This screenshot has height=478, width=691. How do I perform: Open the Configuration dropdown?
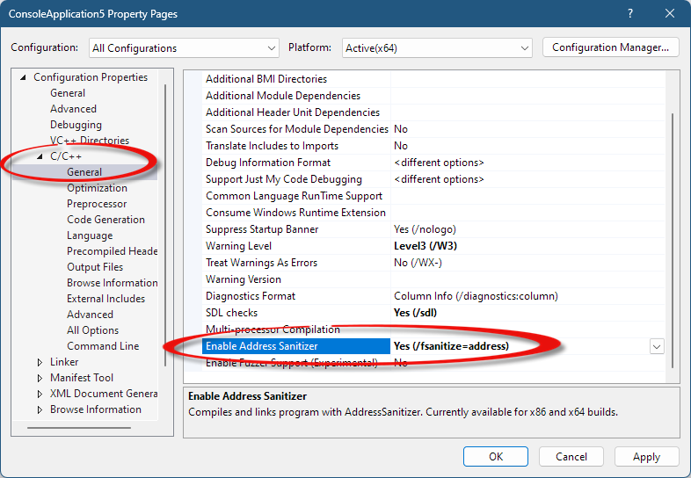coord(184,48)
